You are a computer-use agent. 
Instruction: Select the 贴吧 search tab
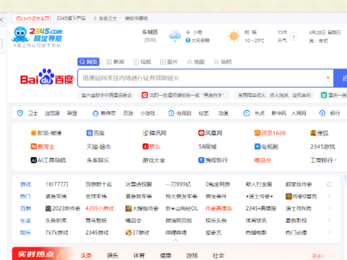click(x=223, y=62)
